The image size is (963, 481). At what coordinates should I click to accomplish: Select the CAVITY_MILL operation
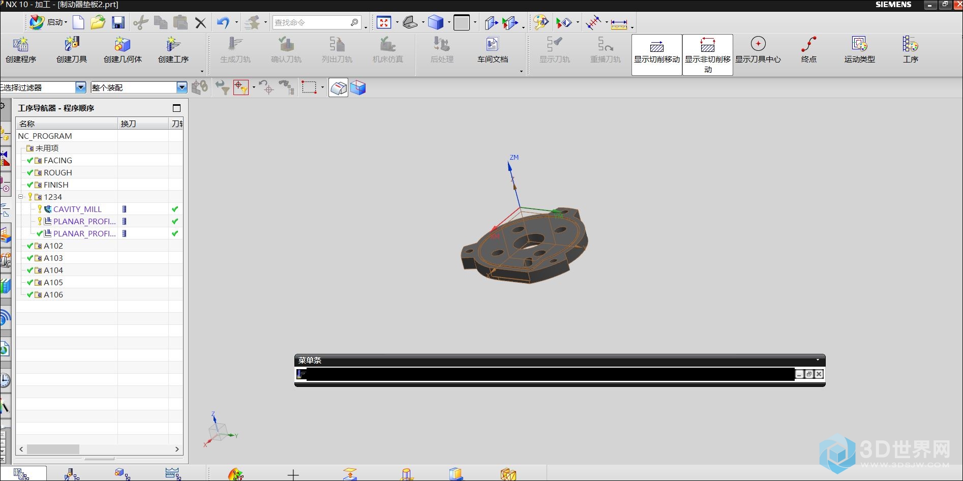[77, 209]
